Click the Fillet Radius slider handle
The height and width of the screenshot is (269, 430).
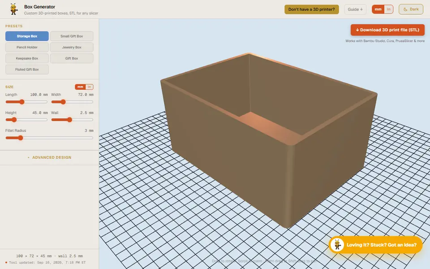point(21,138)
